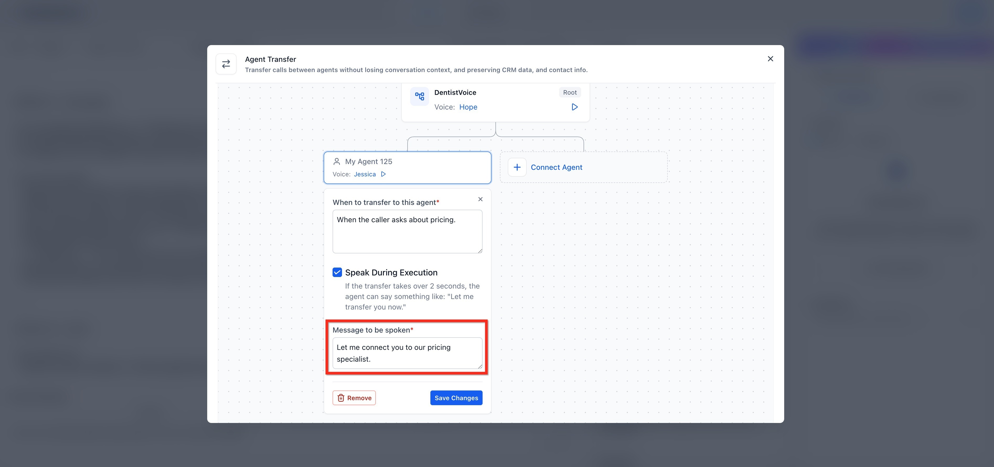
Task: Click the Agent Transfer swap-arrows icon
Action: click(x=226, y=64)
